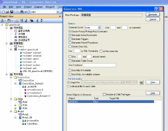Open the Diagram menu

pos(39,7)
